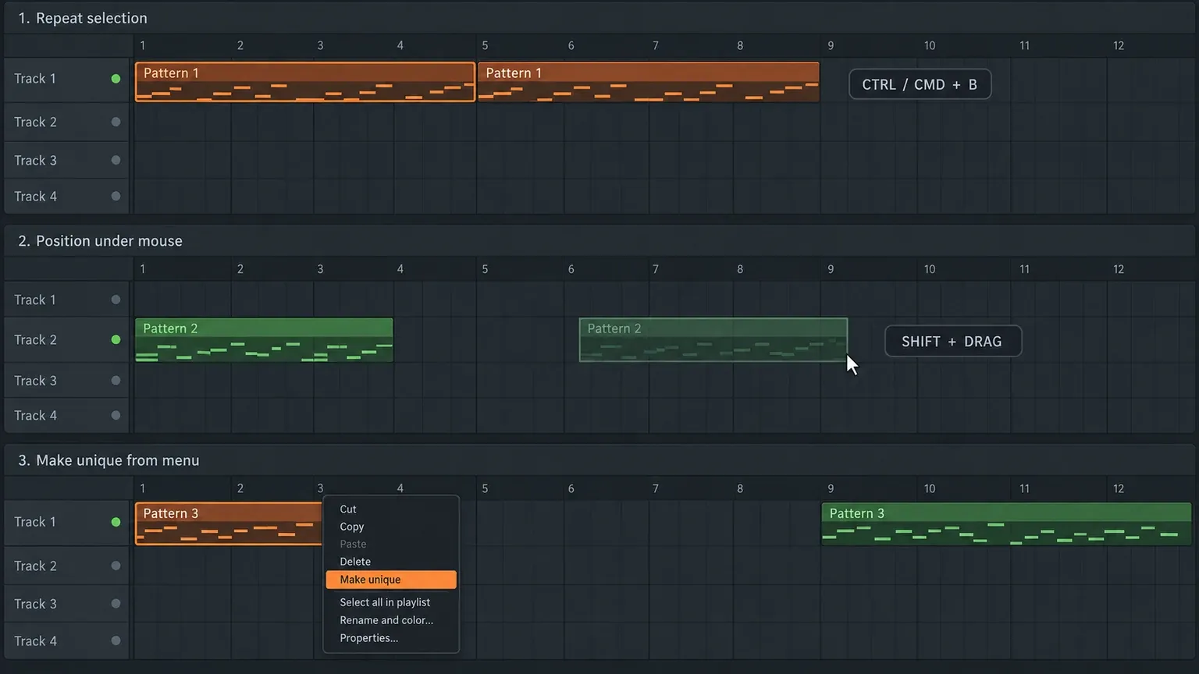
Task: Click the CTRL / CMD + B shortcut badge
Action: [920, 84]
